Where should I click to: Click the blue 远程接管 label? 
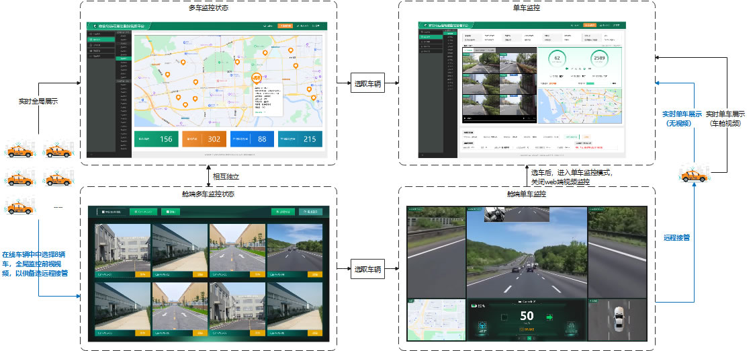[677, 237]
